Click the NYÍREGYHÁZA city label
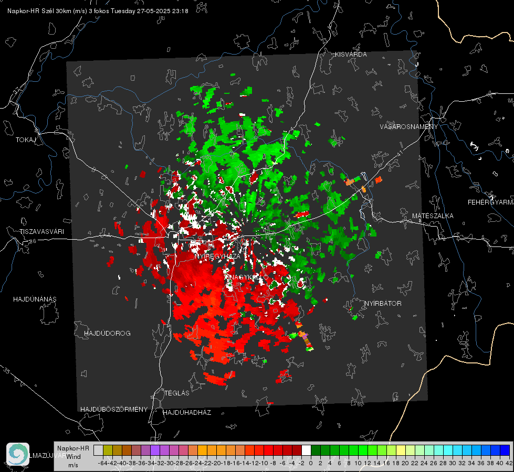The height and width of the screenshot is (472, 514). point(218,256)
